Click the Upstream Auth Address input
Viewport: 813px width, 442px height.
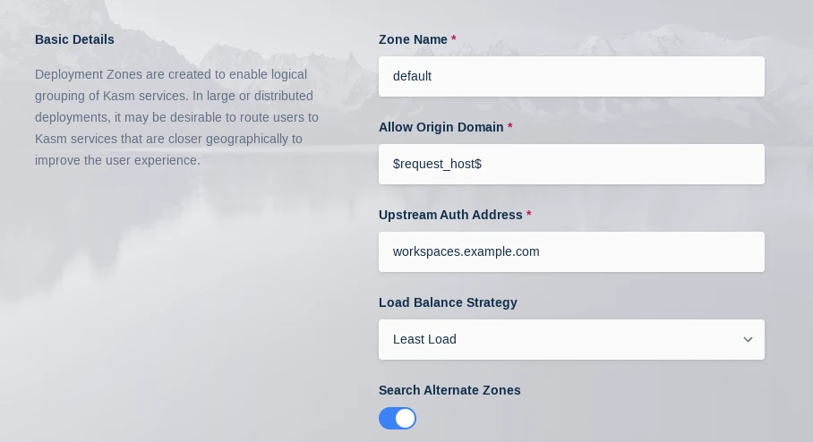pos(571,251)
